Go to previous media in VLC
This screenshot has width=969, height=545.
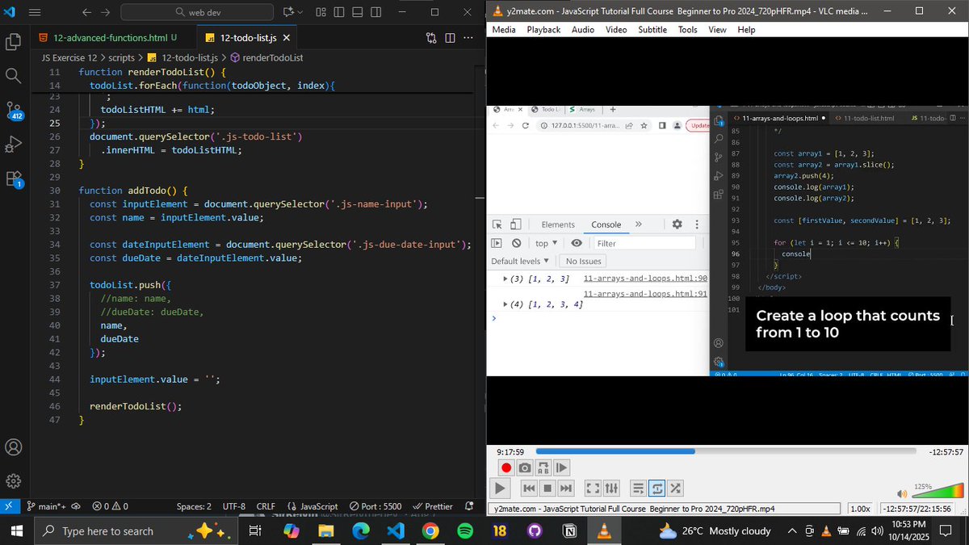(529, 488)
